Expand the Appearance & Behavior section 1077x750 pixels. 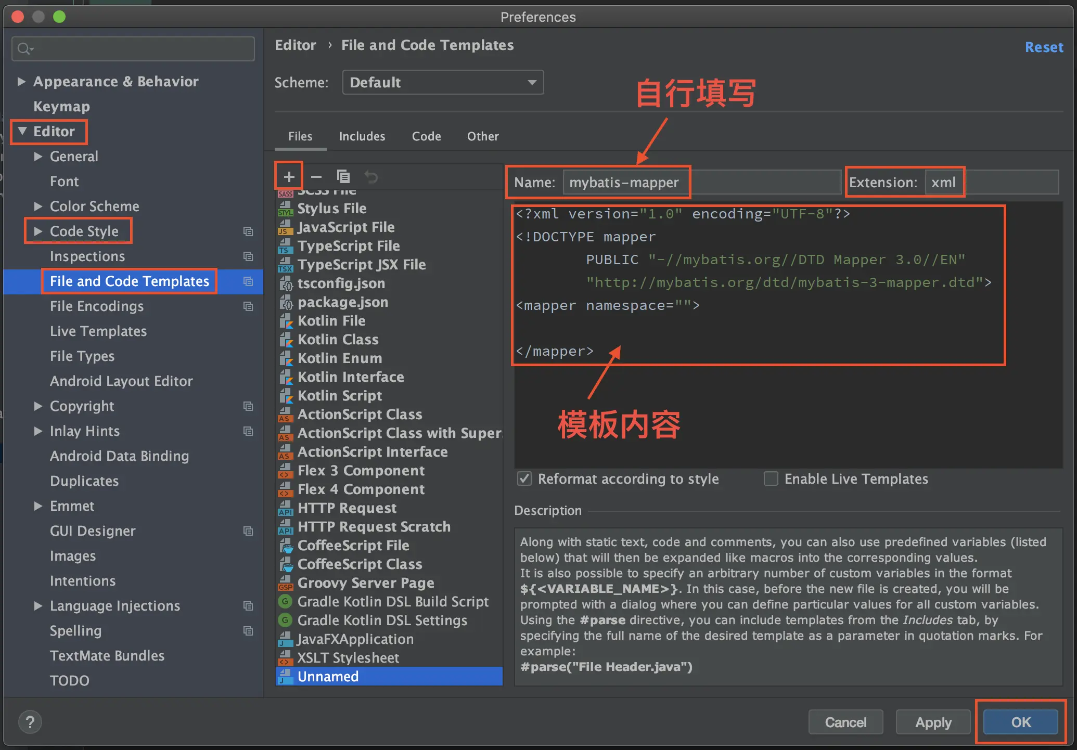tap(21, 82)
